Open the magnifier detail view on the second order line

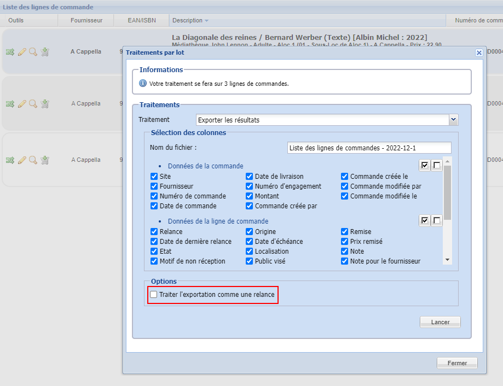pos(33,103)
